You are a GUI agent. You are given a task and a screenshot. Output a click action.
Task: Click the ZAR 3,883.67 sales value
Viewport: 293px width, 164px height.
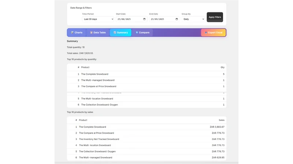pos(217,127)
